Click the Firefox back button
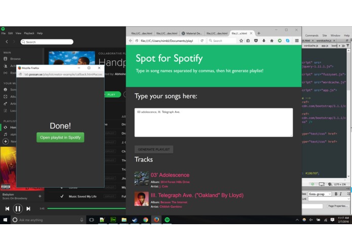The image size is (352, 250). click(131, 40)
